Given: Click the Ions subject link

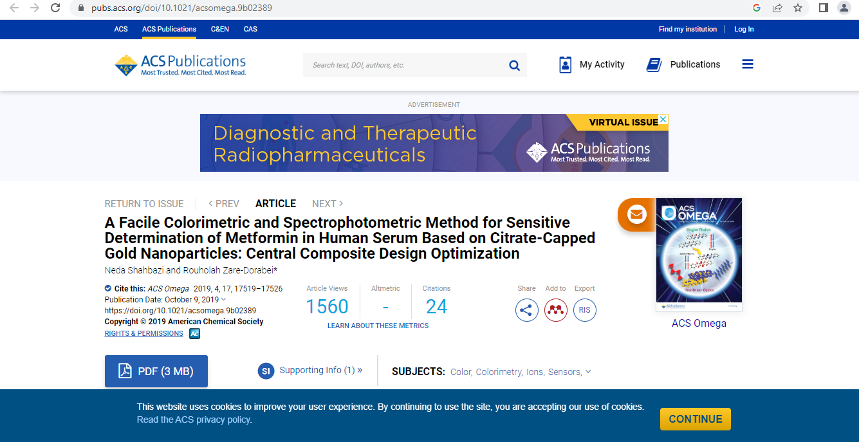Looking at the screenshot, I should [535, 372].
